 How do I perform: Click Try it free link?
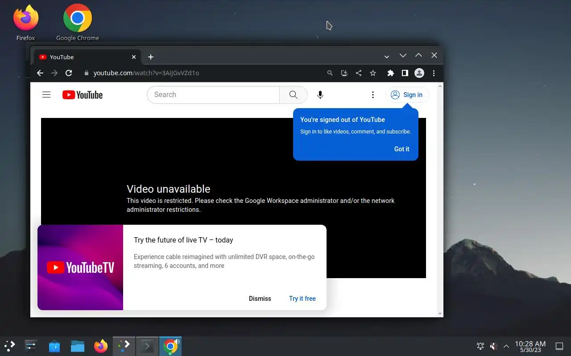(302, 299)
